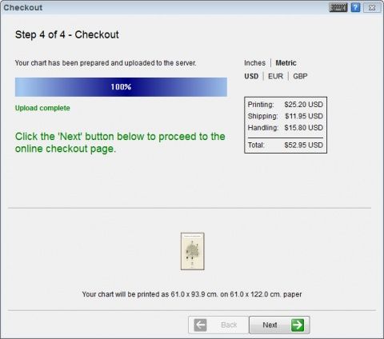384x339 pixels.
Task: Change currency to GBP
Action: (x=300, y=76)
